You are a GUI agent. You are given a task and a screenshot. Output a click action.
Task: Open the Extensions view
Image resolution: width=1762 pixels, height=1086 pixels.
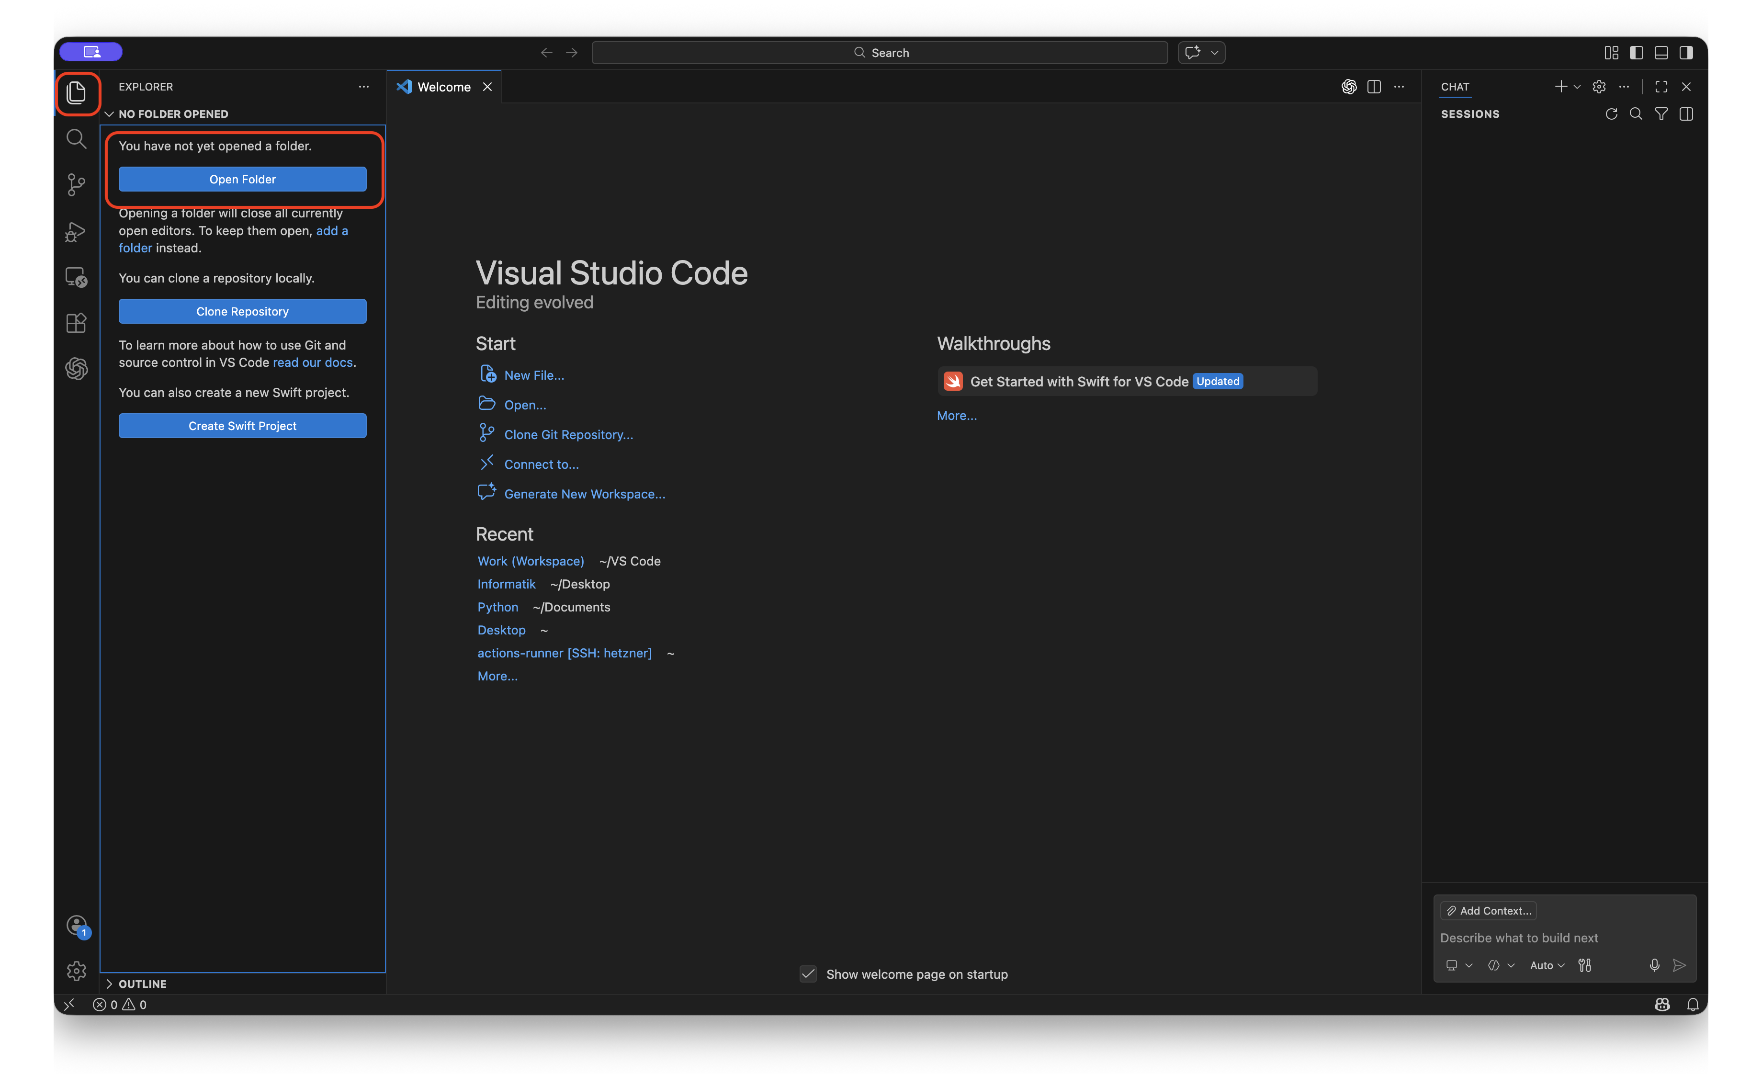[76, 323]
